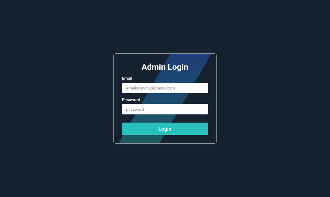Place the cursor in the email box

point(165,88)
